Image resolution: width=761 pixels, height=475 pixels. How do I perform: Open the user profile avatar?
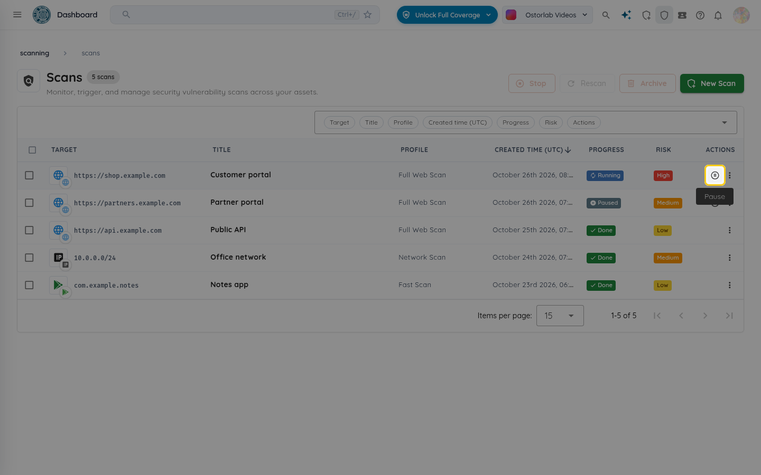pyautogui.click(x=741, y=15)
